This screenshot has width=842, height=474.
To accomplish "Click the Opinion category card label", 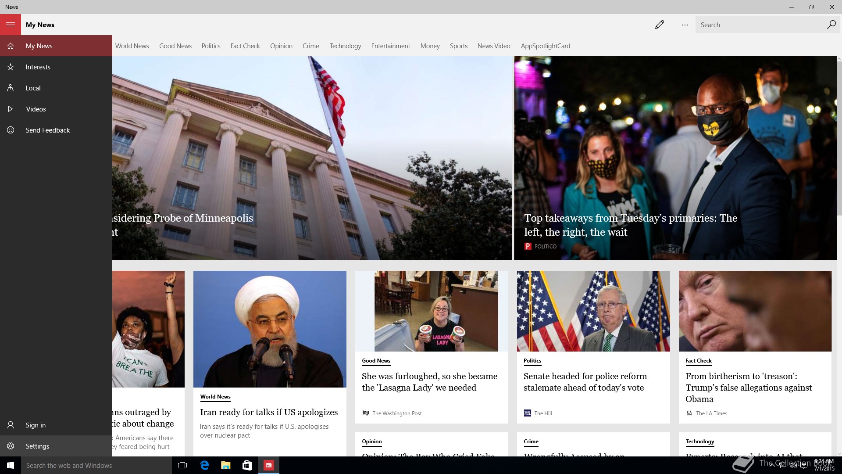I will [372, 442].
